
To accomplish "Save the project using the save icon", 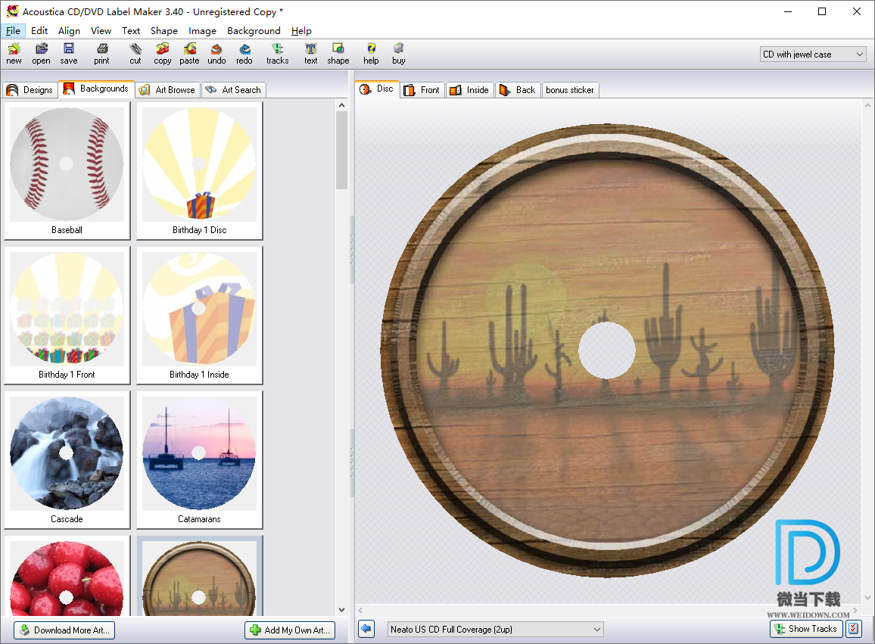I will 69,54.
